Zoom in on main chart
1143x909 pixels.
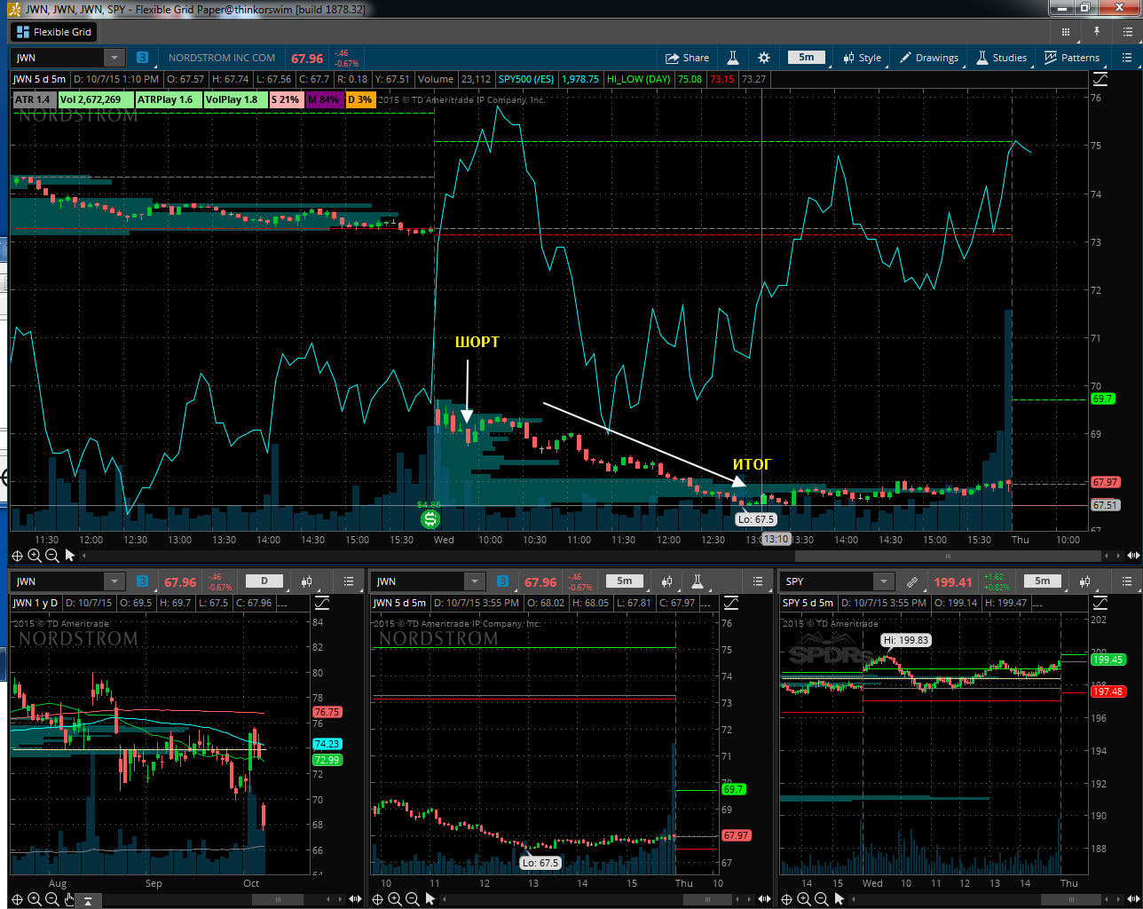[x=35, y=556]
